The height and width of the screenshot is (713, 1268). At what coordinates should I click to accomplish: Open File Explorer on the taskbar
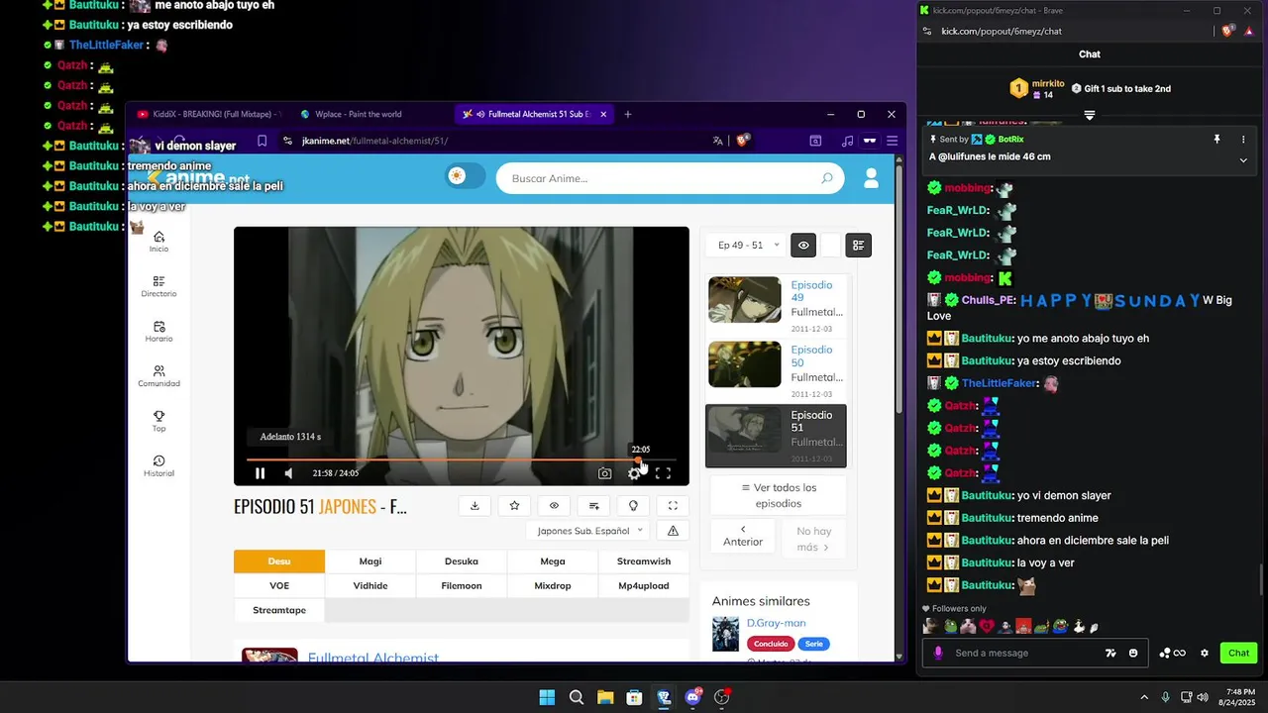pos(605,697)
